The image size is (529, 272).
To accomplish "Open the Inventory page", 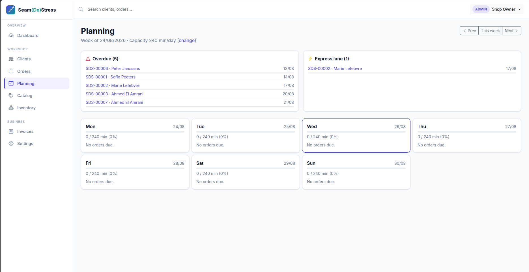I will click(37, 108).
